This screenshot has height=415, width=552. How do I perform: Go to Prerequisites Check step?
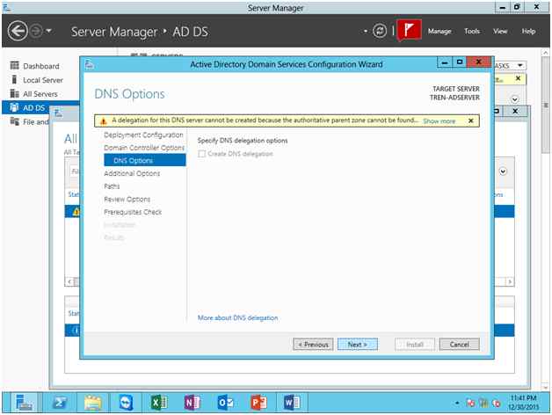click(x=133, y=212)
